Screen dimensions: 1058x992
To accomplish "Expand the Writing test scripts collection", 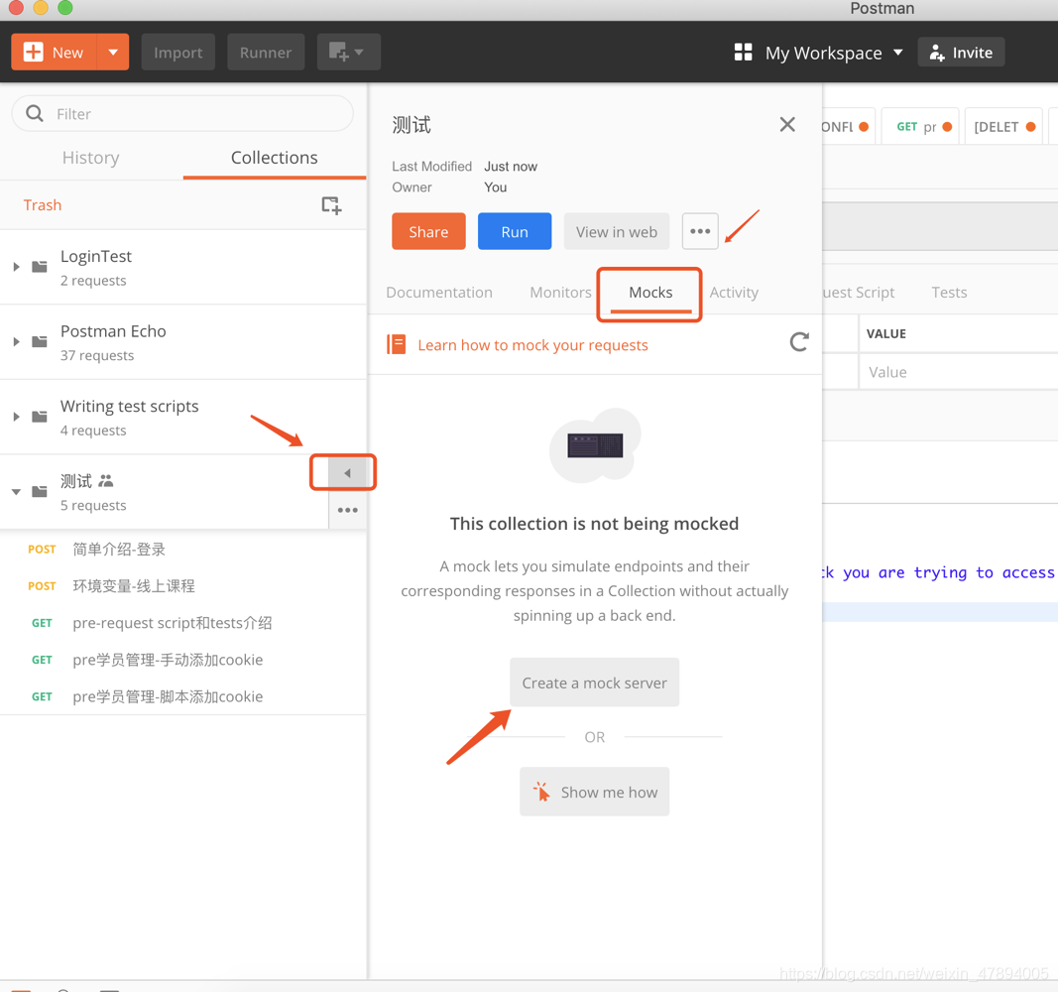I will (x=16, y=417).
